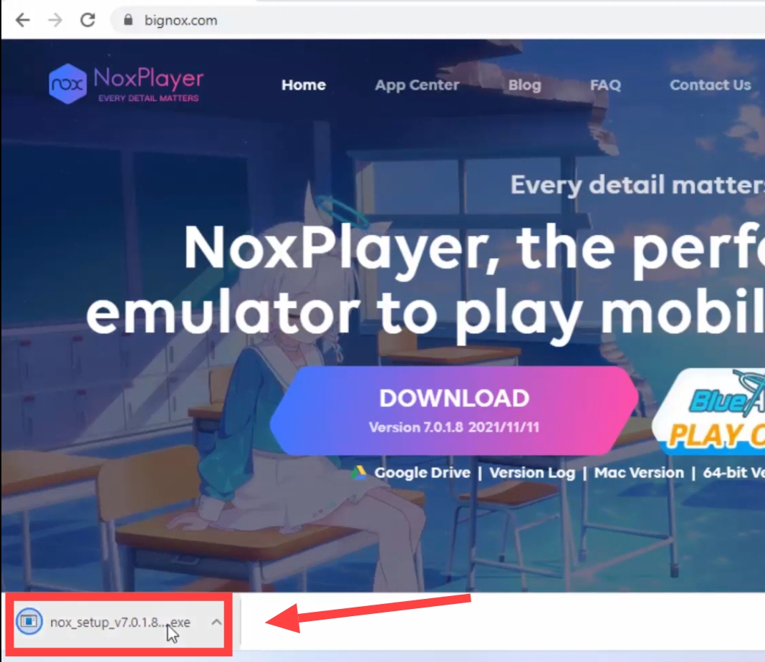Select the Mac Version link
Image resolution: width=765 pixels, height=662 pixels.
coord(639,472)
